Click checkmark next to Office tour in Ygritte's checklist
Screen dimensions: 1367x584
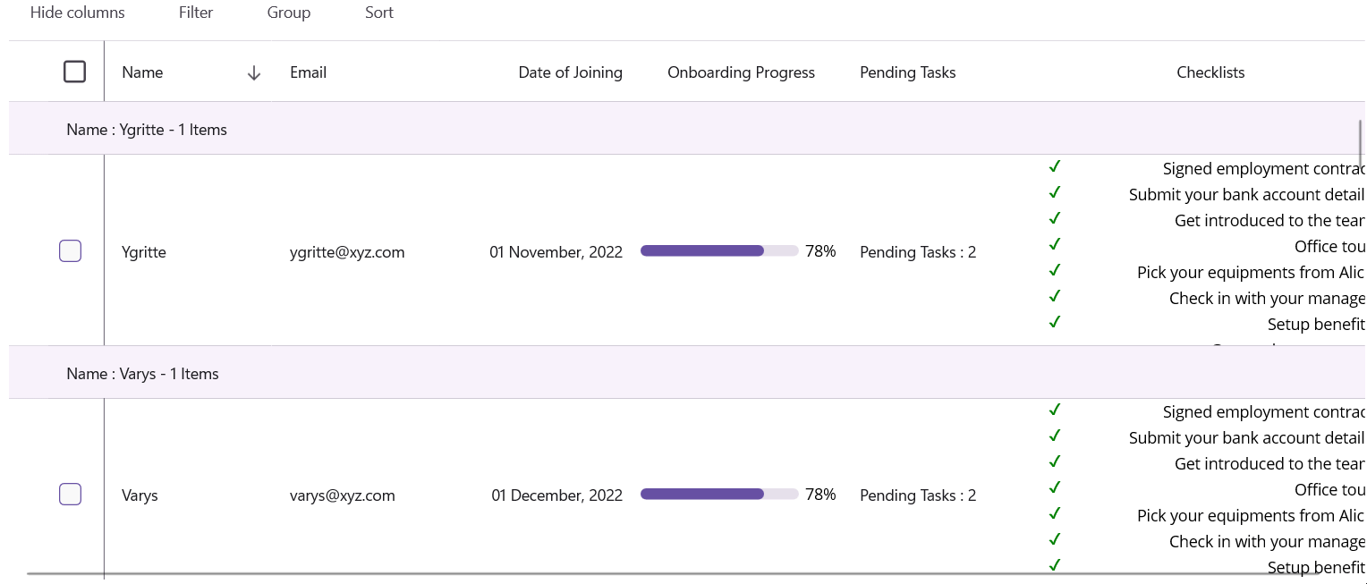(x=1054, y=244)
